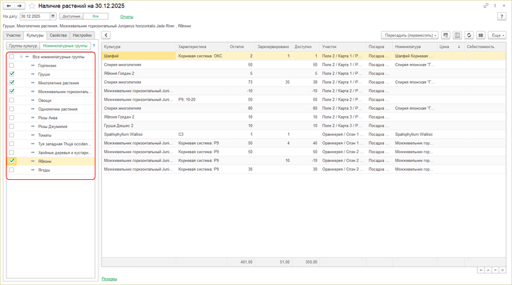Screen dimensions: 512x285
Task: Switch to the Участки tab
Action: [13, 35]
